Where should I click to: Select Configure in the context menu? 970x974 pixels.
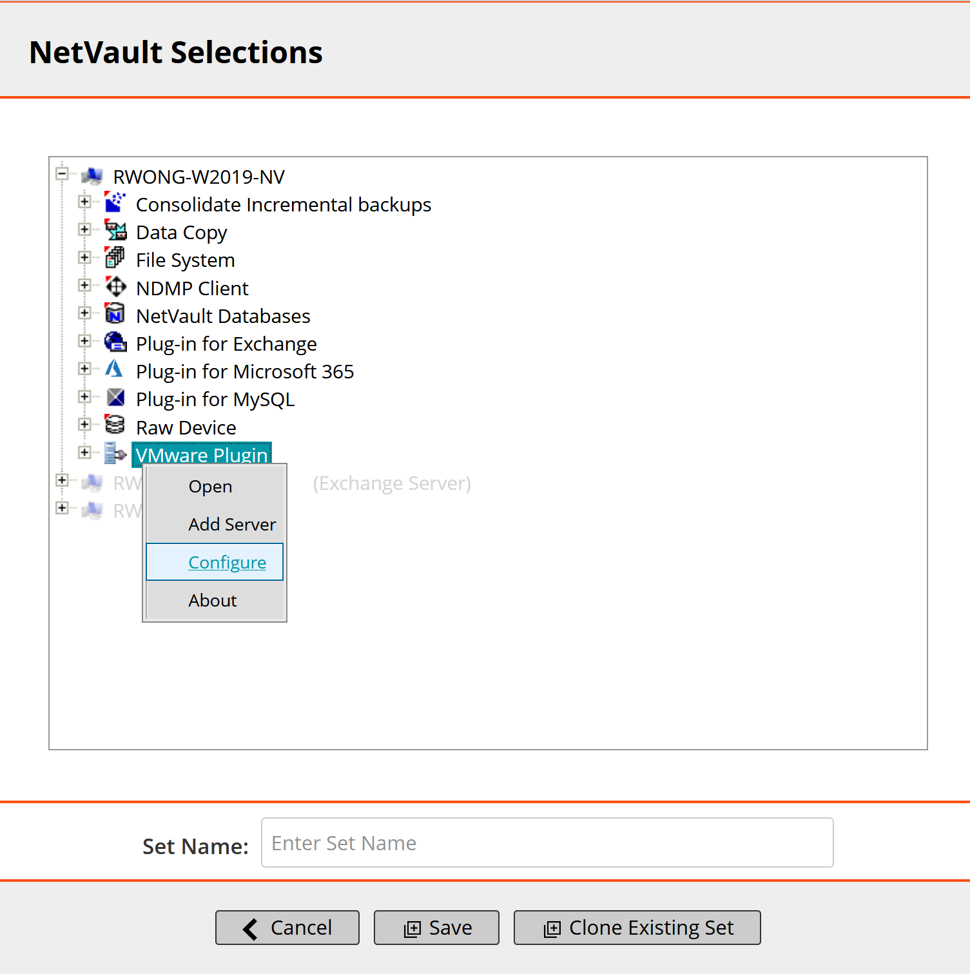tap(215, 562)
